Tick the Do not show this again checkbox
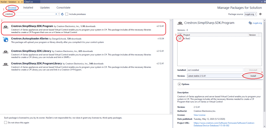Screen dimensions: 266x128 pos(6,122)
